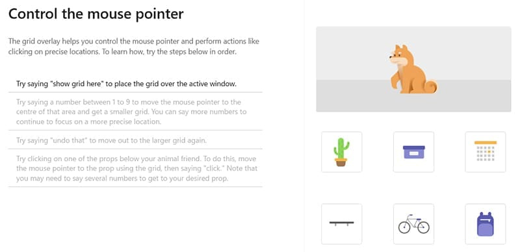Select the black shelf prop
The height and width of the screenshot is (252, 520).
coord(342,224)
